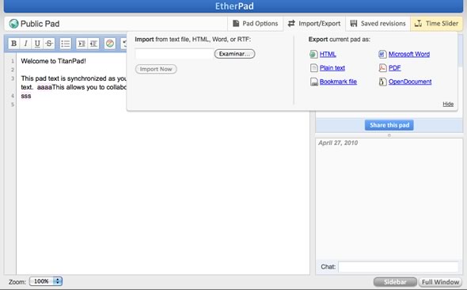
Task: Click the outdent icon
Action: [x=93, y=44]
